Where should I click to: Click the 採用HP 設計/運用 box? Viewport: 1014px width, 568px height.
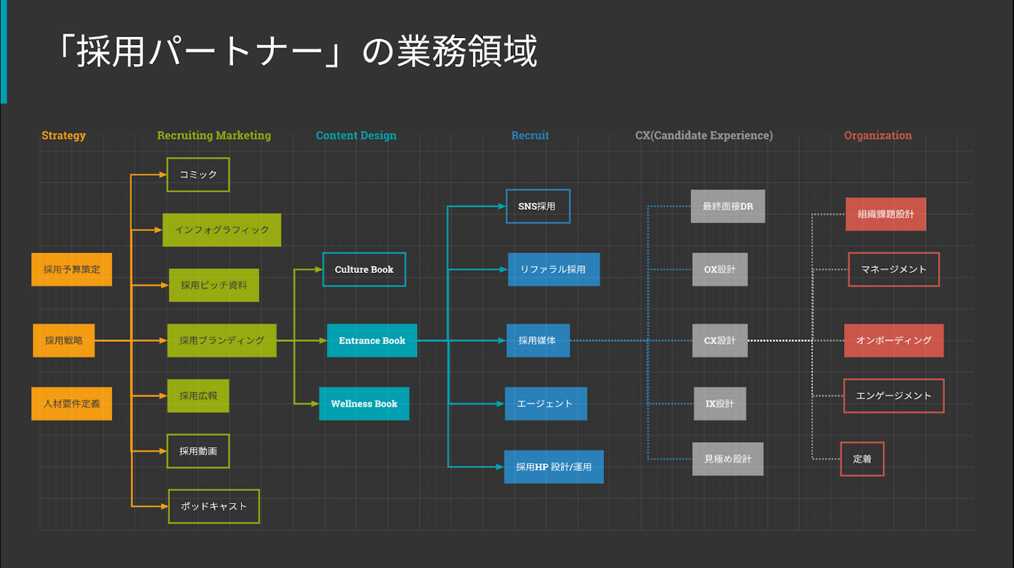pos(554,467)
